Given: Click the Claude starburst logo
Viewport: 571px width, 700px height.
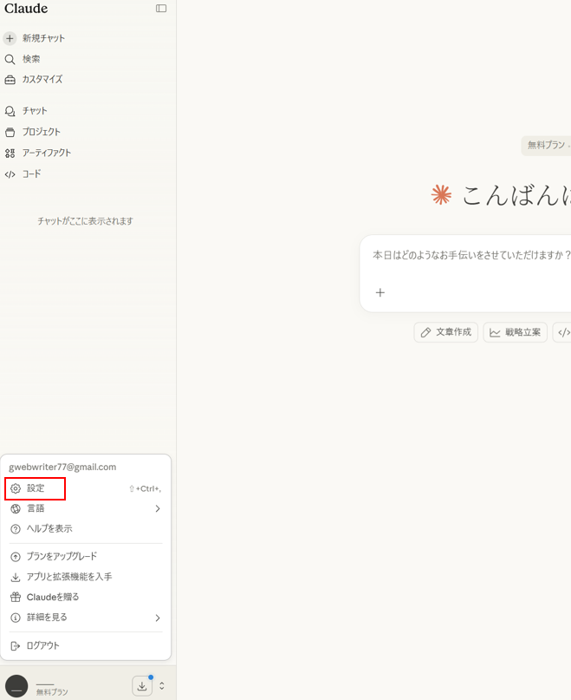Looking at the screenshot, I should coord(441,195).
